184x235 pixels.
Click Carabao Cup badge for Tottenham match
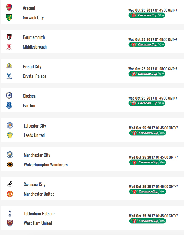(148, 221)
